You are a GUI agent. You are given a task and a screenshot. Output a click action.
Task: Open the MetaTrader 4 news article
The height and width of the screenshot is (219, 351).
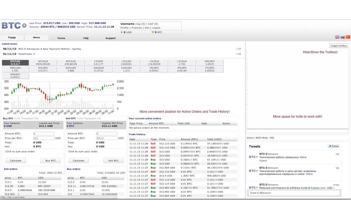[x=27, y=54]
